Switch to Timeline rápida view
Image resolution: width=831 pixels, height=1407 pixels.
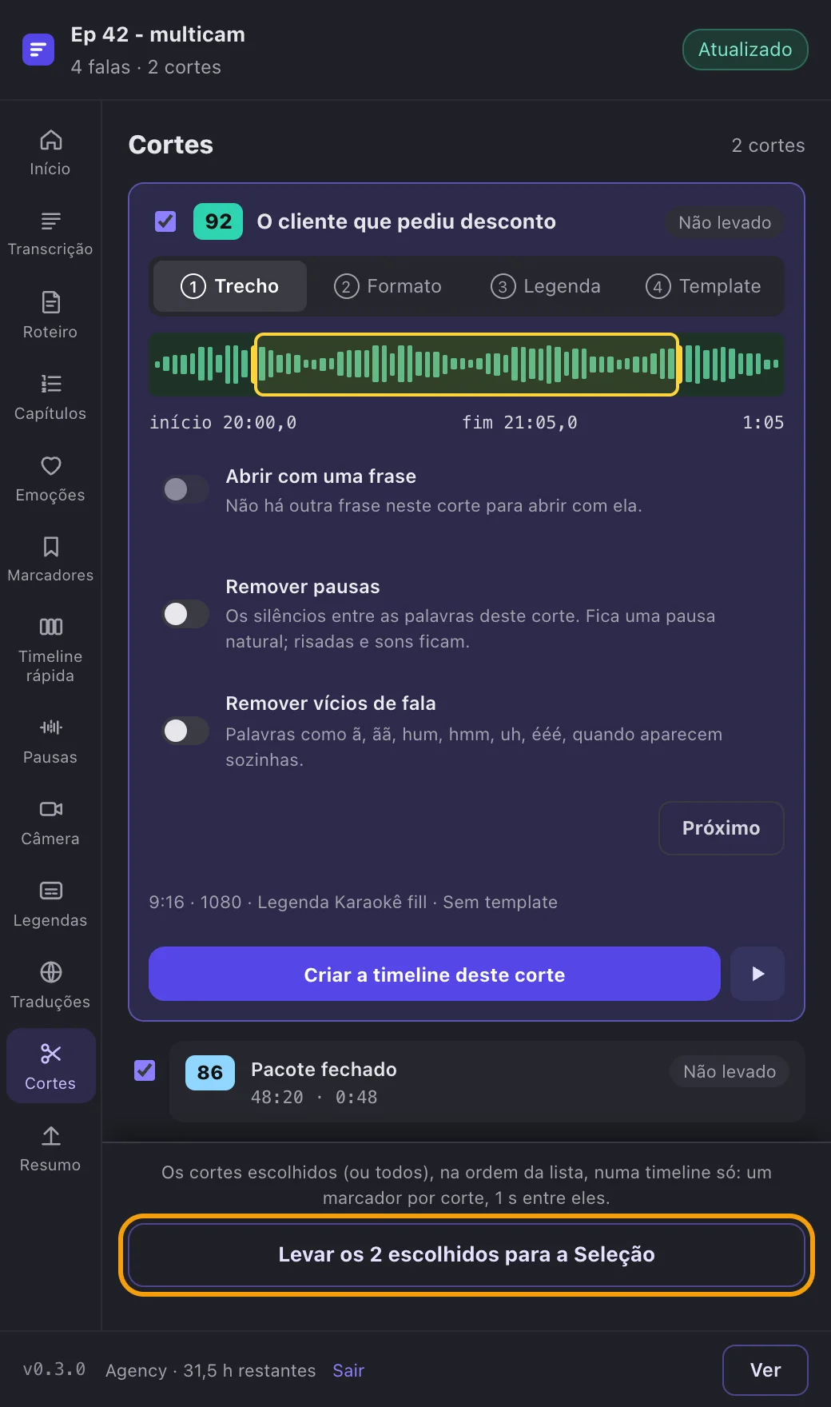coord(50,651)
